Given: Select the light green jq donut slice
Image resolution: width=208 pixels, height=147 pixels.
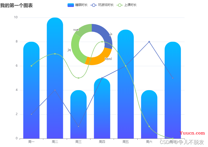Looking at the screenshot, I should 77,50.
